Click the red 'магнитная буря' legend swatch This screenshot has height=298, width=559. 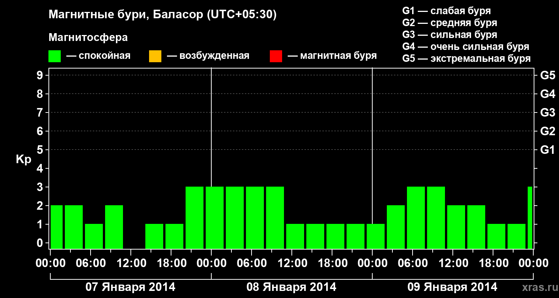coord(276,56)
